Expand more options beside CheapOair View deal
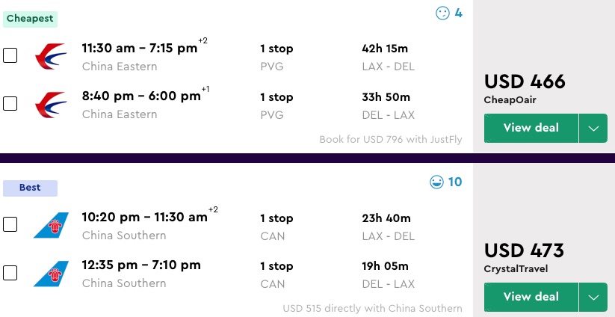615x317 pixels. 593,128
